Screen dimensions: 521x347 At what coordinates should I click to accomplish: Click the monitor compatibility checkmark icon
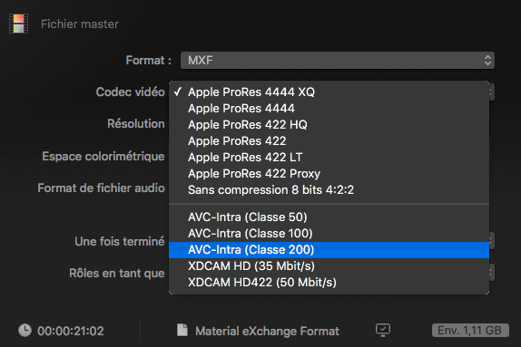click(383, 330)
